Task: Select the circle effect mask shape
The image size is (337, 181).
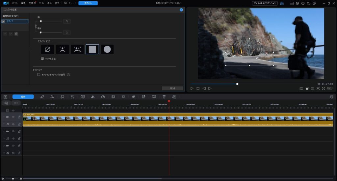Action: click(107, 49)
